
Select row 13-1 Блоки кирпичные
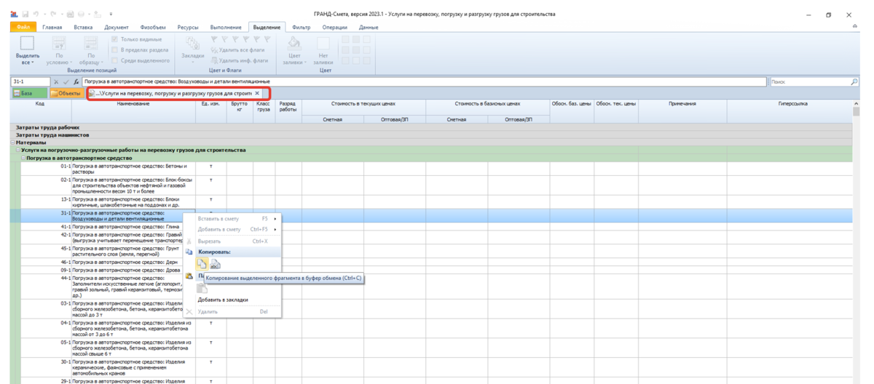(436, 201)
